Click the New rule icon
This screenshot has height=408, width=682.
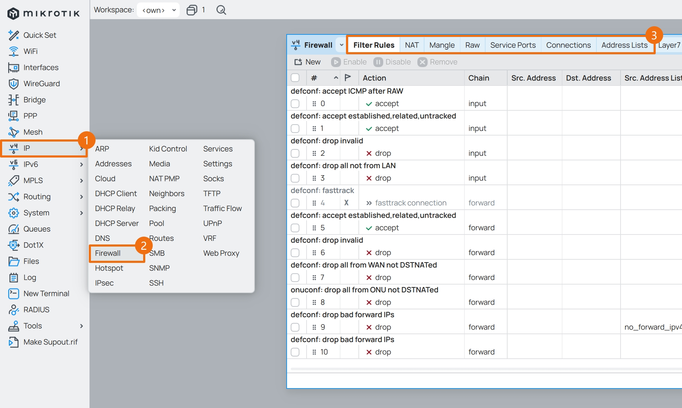(x=298, y=62)
